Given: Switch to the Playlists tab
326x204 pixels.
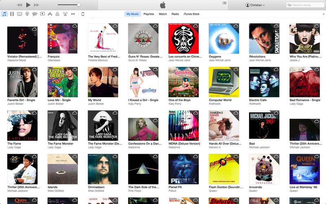Looking at the screenshot, I should point(149,14).
